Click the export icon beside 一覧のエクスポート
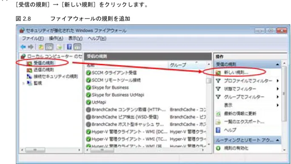291x164 pixels. tap(218, 122)
